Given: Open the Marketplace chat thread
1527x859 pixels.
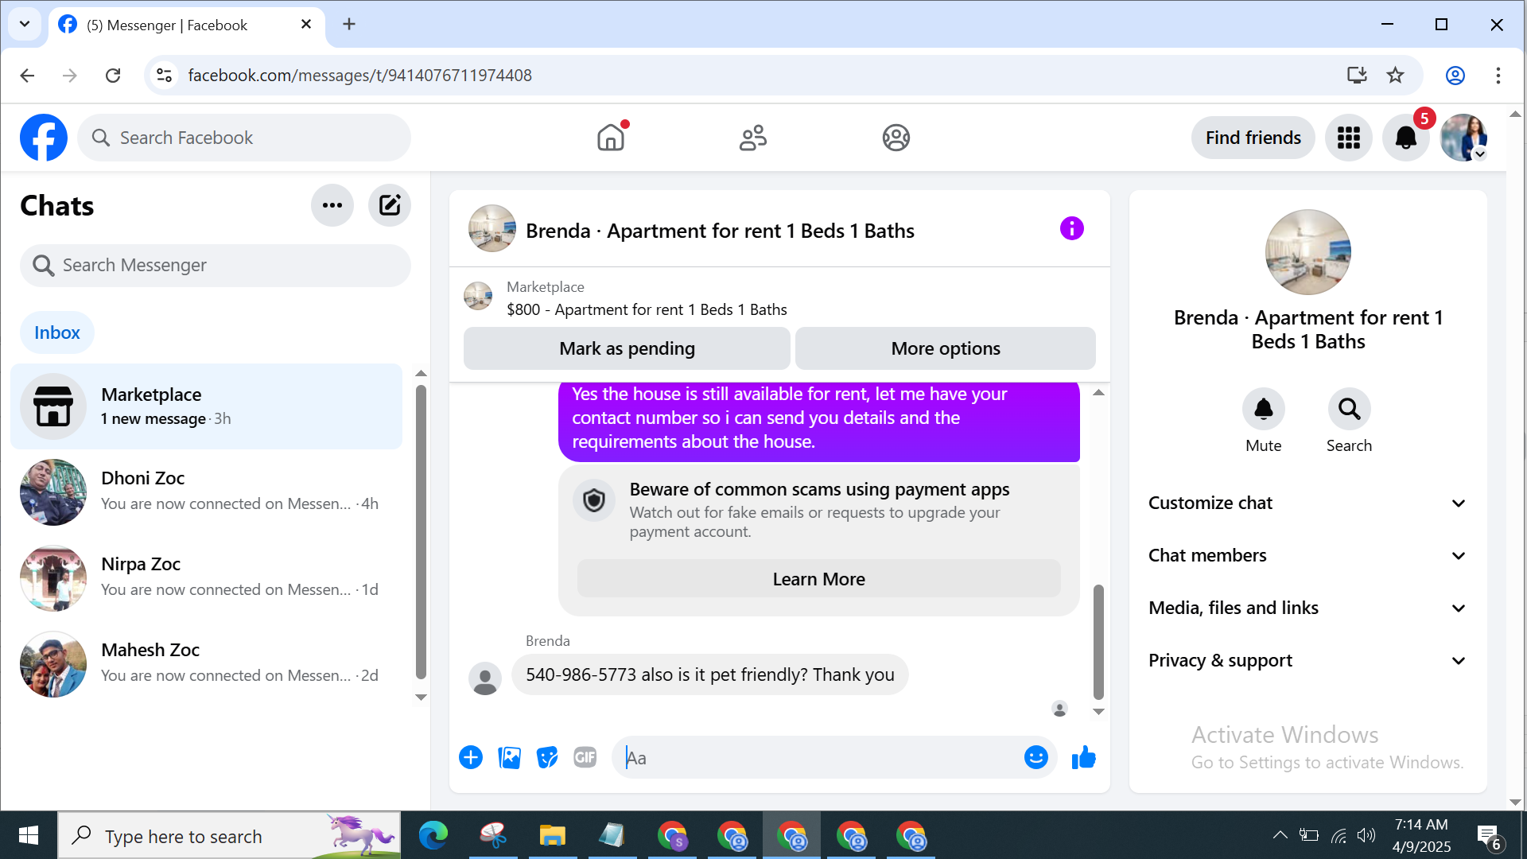Looking at the screenshot, I should pyautogui.click(x=207, y=406).
